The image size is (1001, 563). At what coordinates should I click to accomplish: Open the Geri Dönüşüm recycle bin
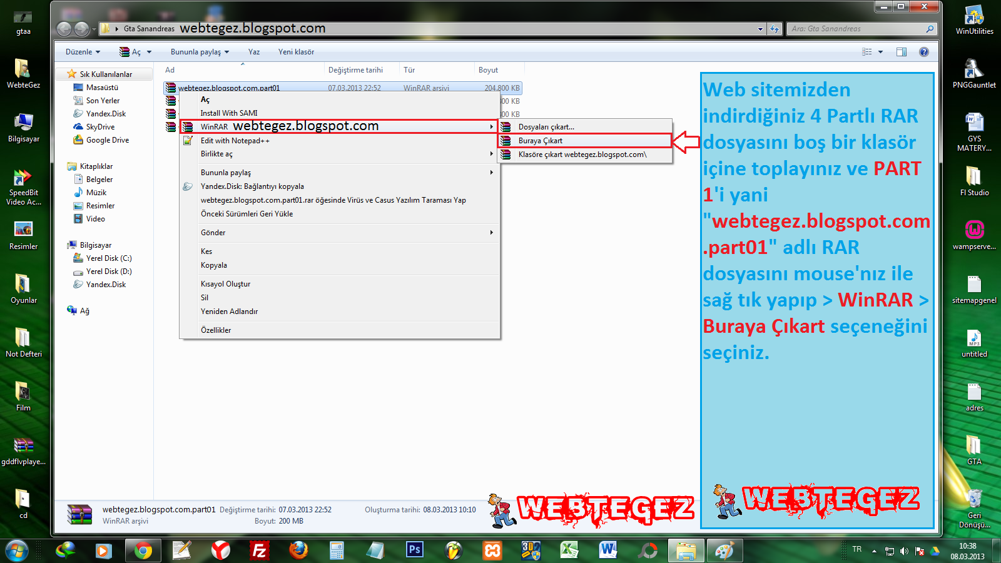974,509
